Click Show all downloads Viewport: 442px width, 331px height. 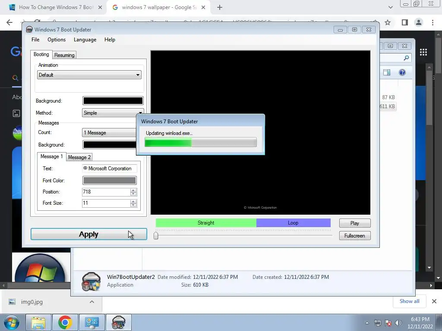[x=409, y=301]
